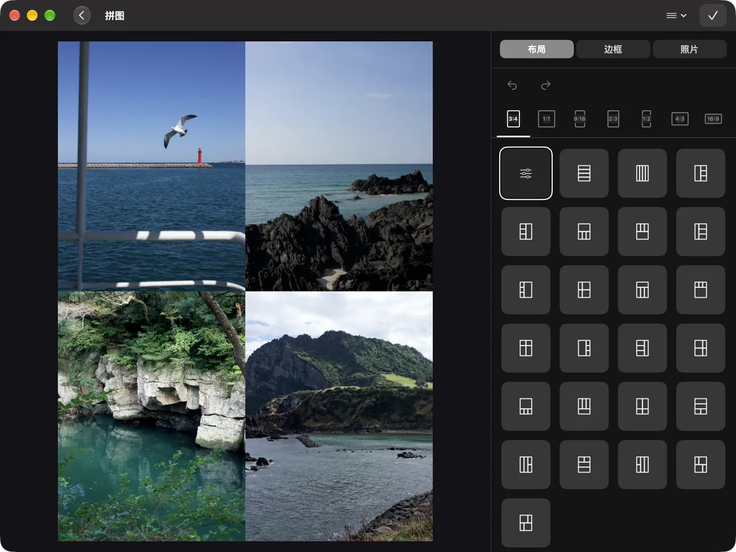
Task: Select the 3:4 aspect ratio
Action: [x=513, y=119]
